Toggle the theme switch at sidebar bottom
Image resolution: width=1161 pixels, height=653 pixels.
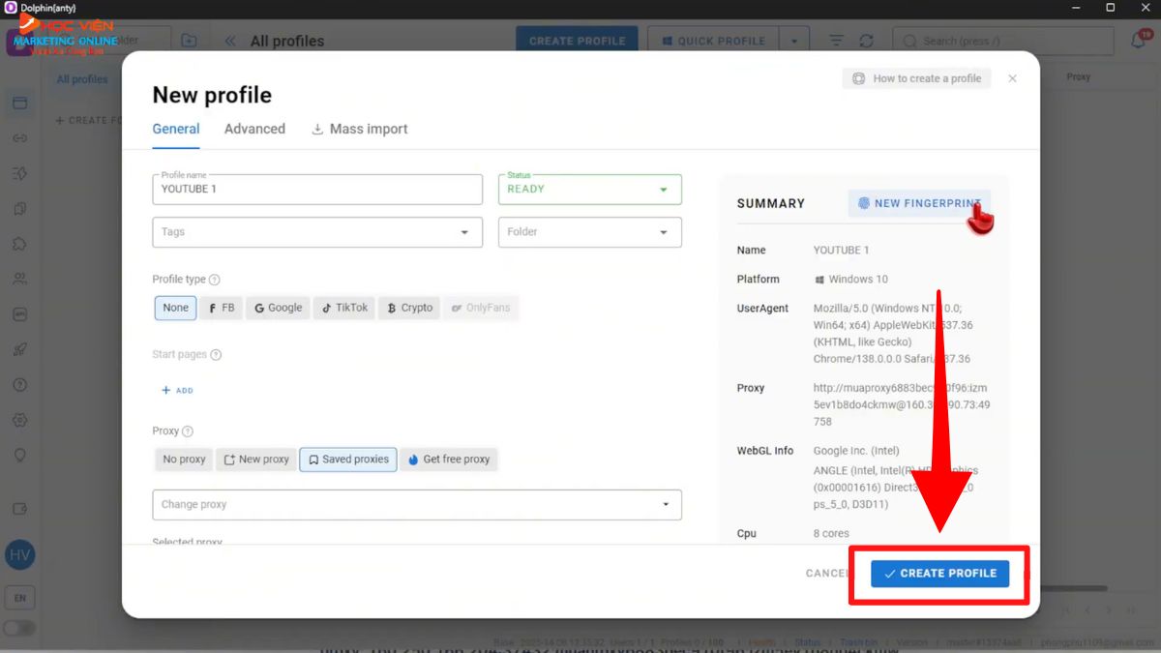pos(19,629)
